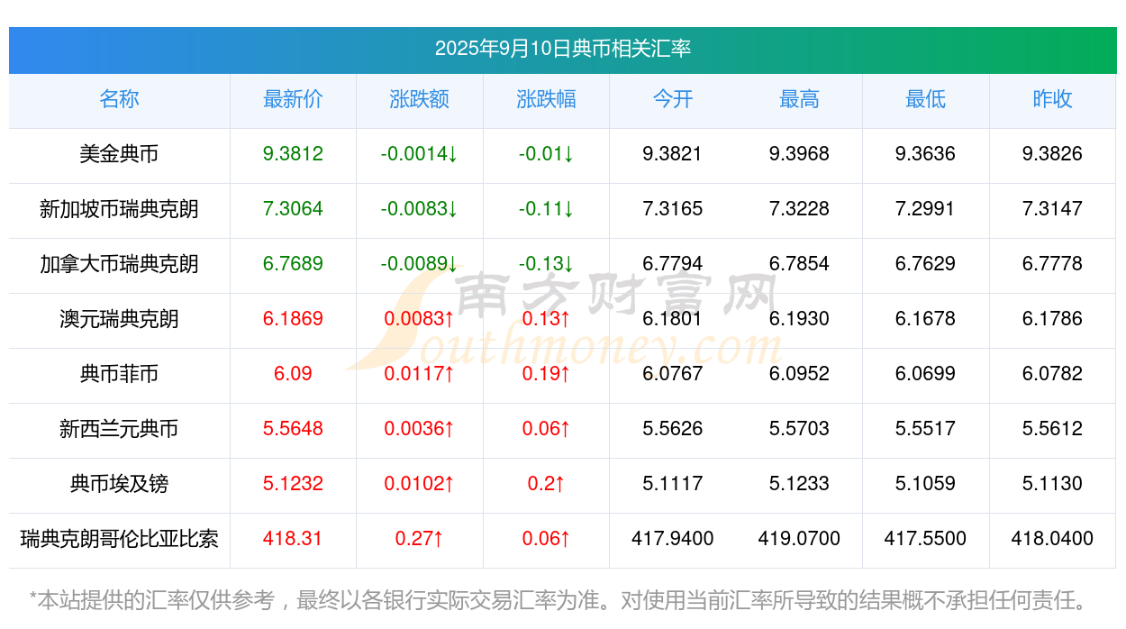Select the 涨跌幅 column header
The width and height of the screenshot is (1126, 629).
(546, 99)
